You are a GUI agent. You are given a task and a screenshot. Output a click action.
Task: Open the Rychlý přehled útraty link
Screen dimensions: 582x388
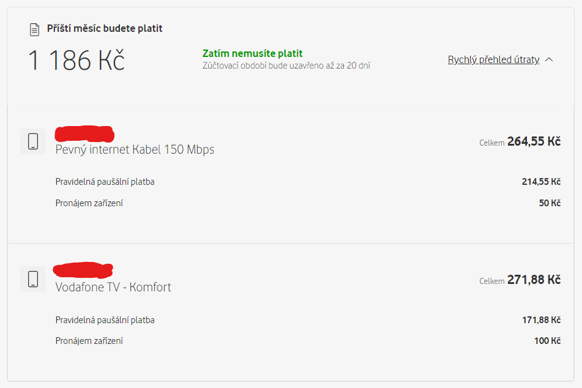pyautogui.click(x=493, y=59)
